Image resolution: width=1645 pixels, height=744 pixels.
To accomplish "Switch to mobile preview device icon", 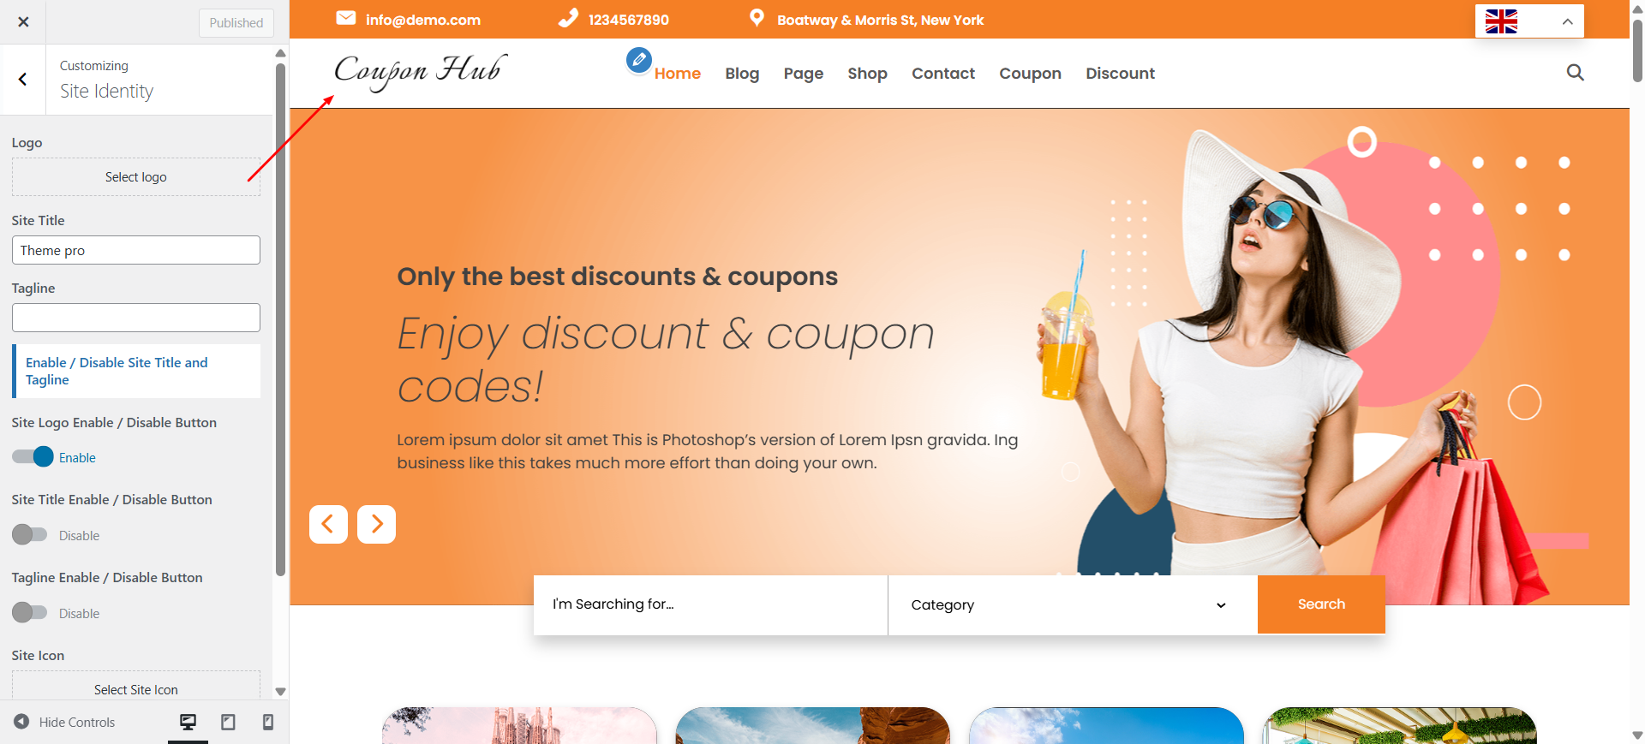I will pos(267,722).
